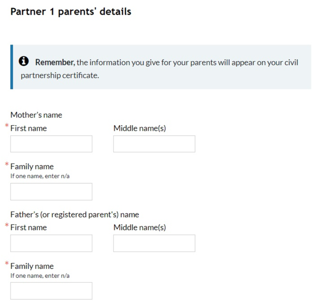Click the Family name label in father's section

32,266
